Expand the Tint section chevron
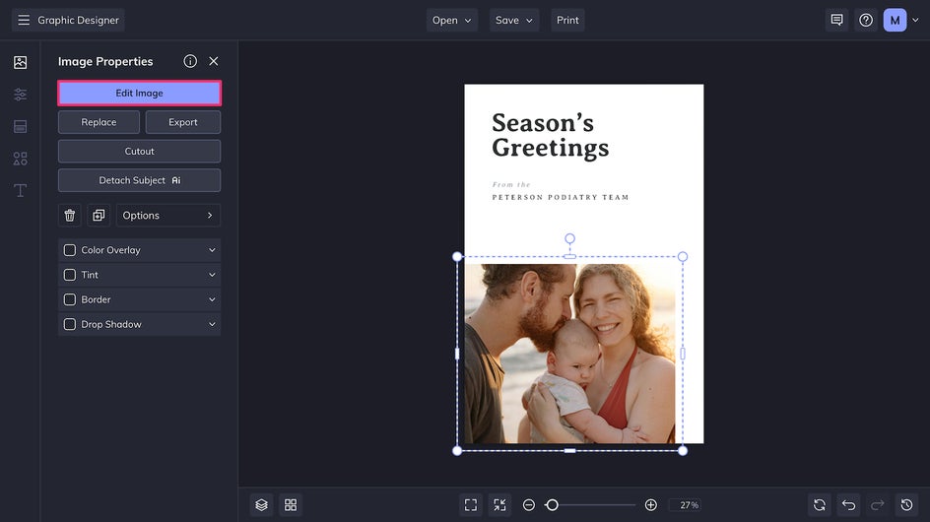Screen dimensions: 930x522 pyautogui.click(x=212, y=275)
